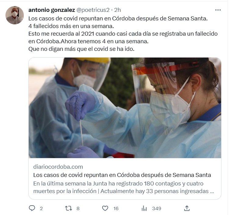Open the reply comment icon
Image resolution: width=230 pixels, height=215 pixels.
tap(32, 208)
